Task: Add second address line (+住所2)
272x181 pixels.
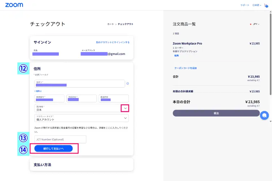Action: [x=38, y=91]
